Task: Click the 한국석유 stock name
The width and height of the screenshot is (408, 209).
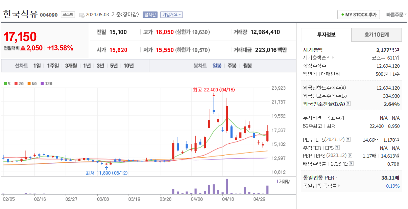Action: (x=20, y=14)
